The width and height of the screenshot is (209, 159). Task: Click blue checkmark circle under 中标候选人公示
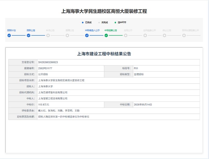point(87,35)
